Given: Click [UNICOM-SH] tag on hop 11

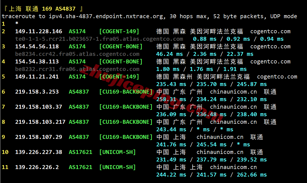Looking at the screenshot, I should pyautogui.click(x=117, y=167).
